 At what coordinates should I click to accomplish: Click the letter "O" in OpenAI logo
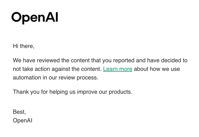click(x=16, y=17)
